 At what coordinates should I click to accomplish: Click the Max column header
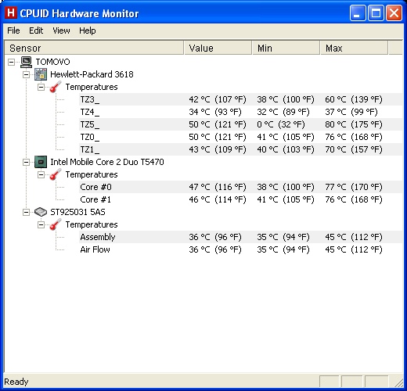click(x=355, y=48)
